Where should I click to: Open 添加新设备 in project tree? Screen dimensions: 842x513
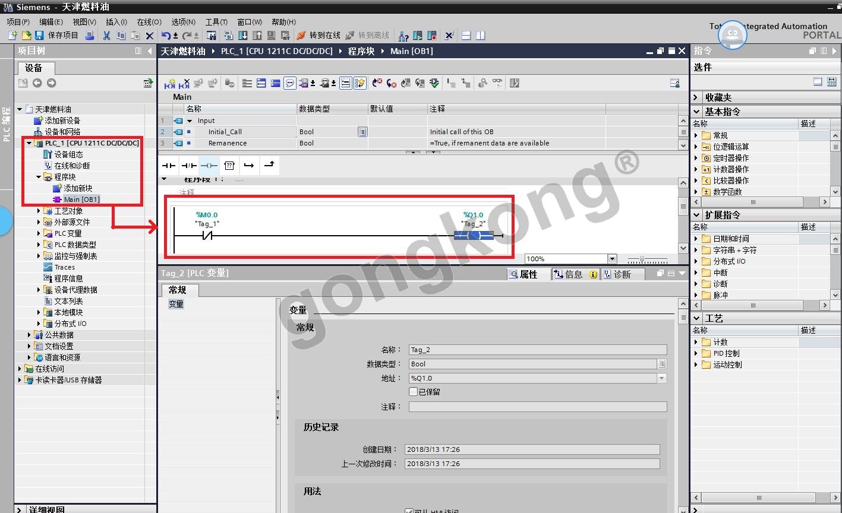click(x=62, y=121)
